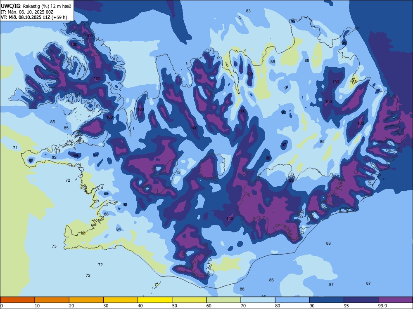Click the 80–90 light blue legend swatch

292,300
